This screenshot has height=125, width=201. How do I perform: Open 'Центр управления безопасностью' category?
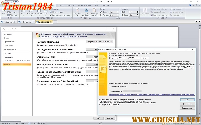[x=17, y=60]
